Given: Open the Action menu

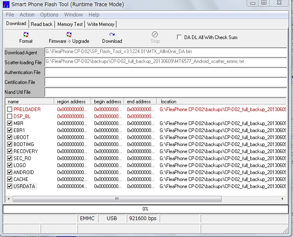Looking at the screenshot, I should (x=27, y=15).
